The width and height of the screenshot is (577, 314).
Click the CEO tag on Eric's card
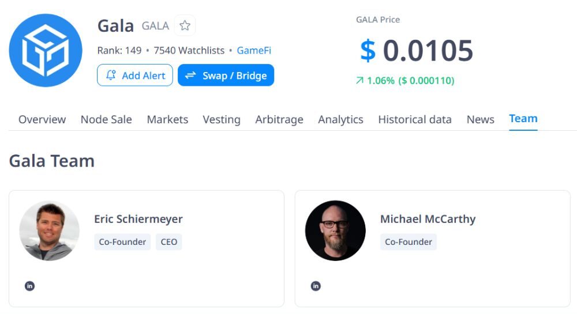[169, 242]
